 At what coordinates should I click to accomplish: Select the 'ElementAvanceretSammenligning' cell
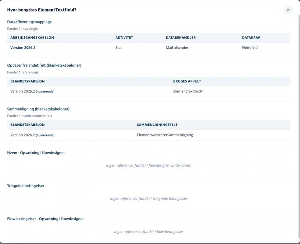point(165,135)
